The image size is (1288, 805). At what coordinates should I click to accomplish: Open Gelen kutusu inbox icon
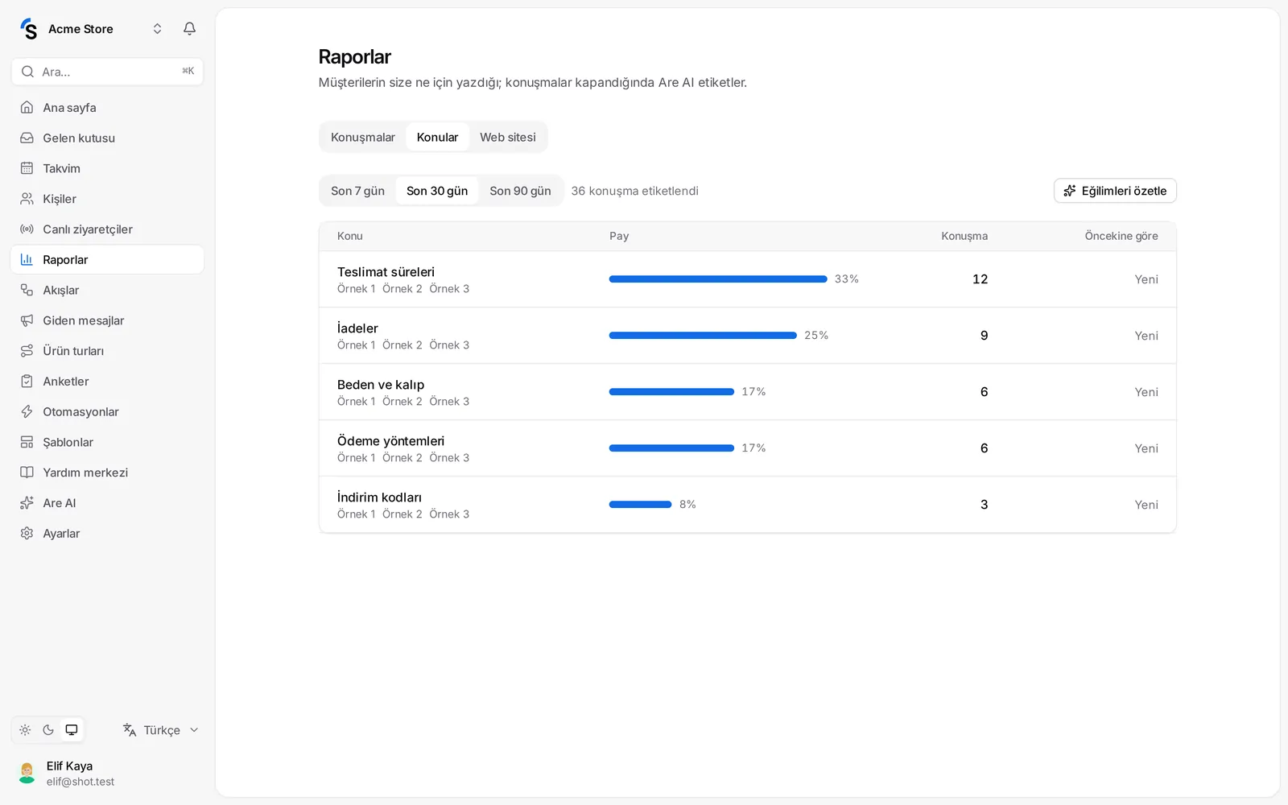(x=27, y=138)
